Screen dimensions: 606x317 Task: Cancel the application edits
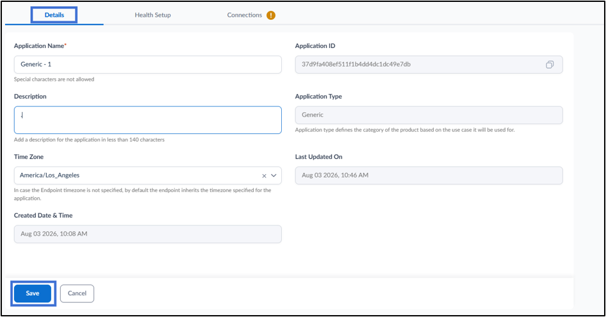point(77,293)
